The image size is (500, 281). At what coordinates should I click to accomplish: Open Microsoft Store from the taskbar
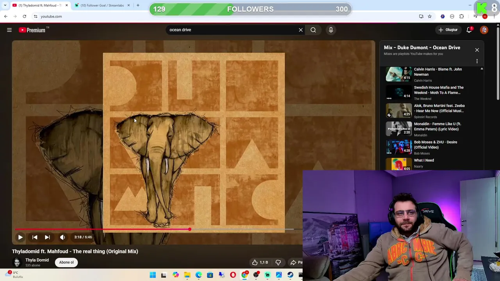click(x=210, y=275)
